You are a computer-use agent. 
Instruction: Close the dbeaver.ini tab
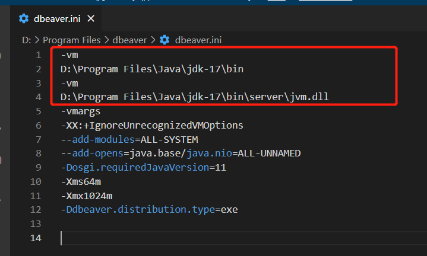click(91, 18)
